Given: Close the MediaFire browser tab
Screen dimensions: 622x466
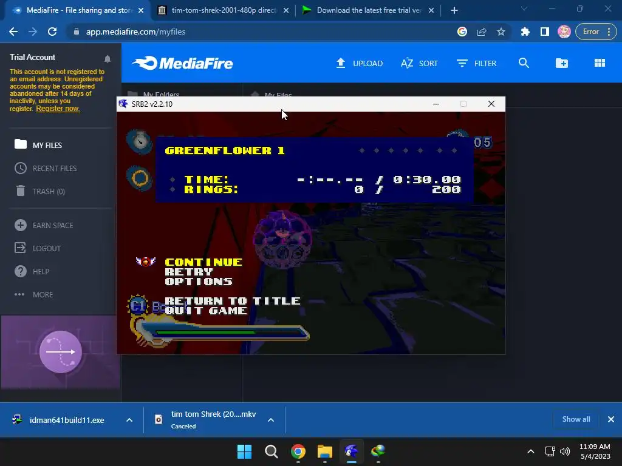Looking at the screenshot, I should [141, 10].
